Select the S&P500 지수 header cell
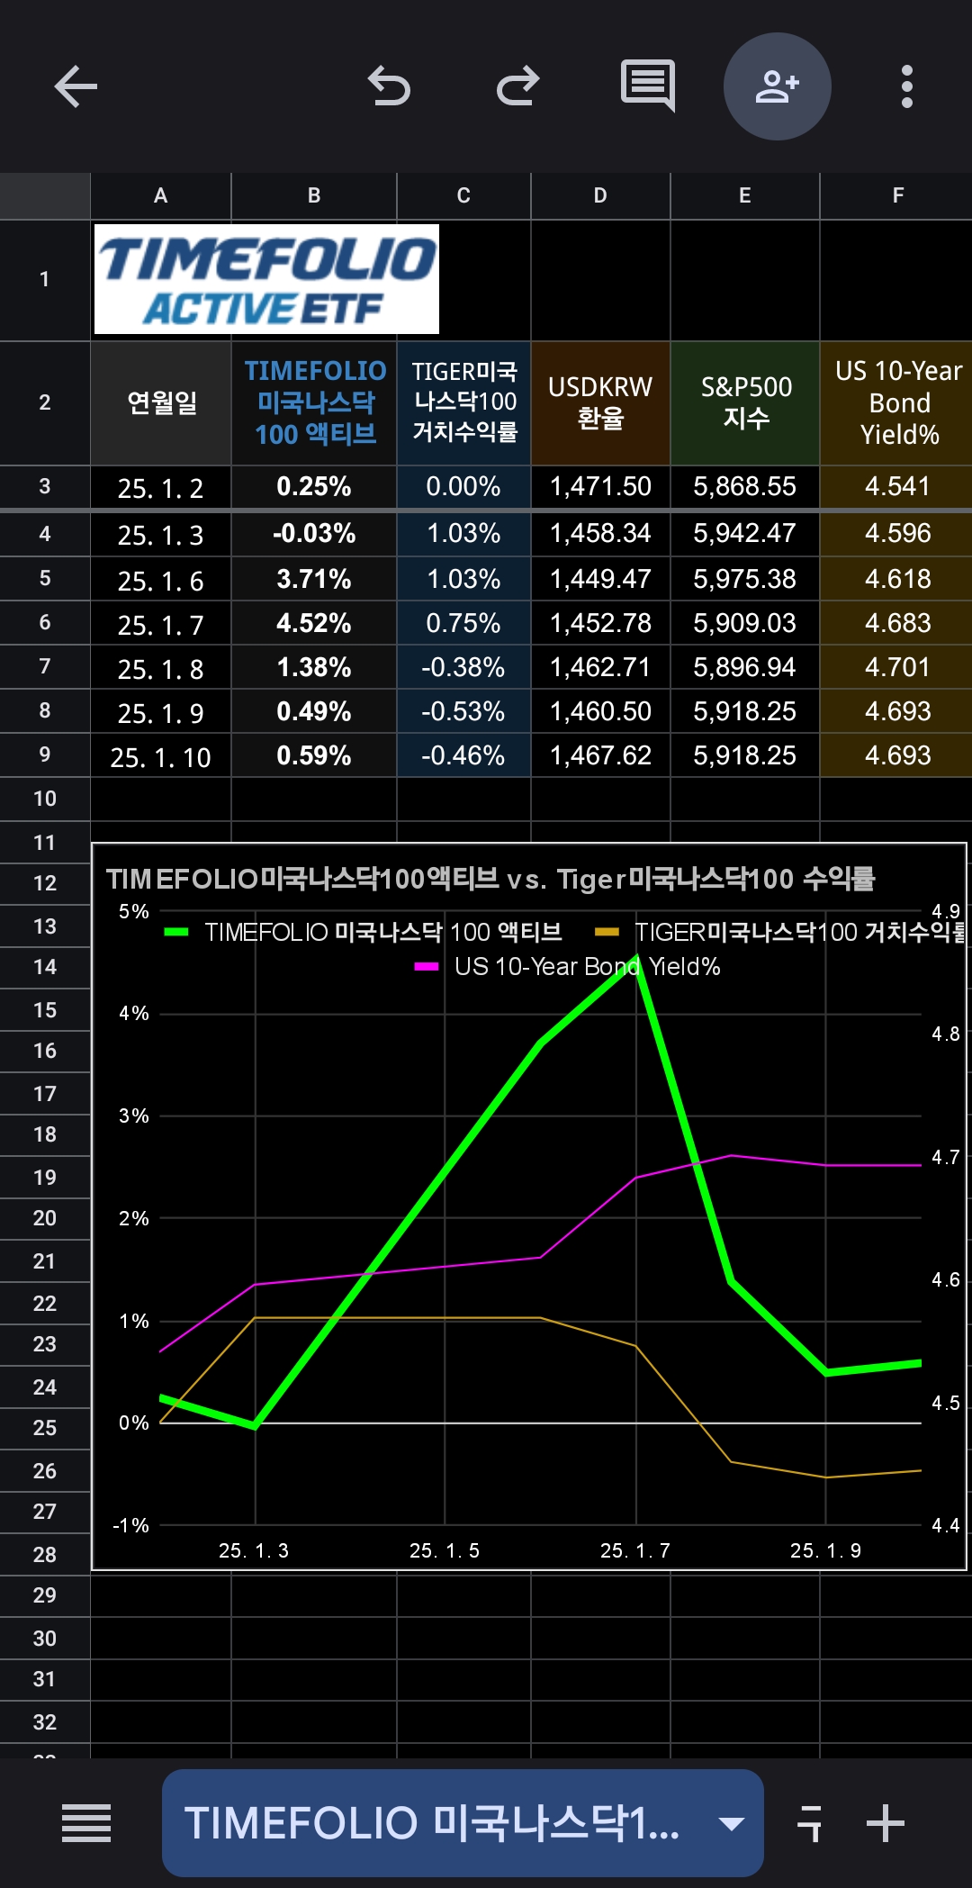 pyautogui.click(x=745, y=402)
